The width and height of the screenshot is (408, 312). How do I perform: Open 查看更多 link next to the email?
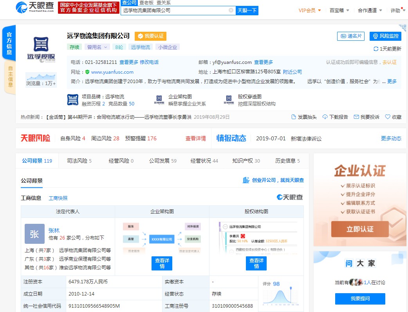264,62
